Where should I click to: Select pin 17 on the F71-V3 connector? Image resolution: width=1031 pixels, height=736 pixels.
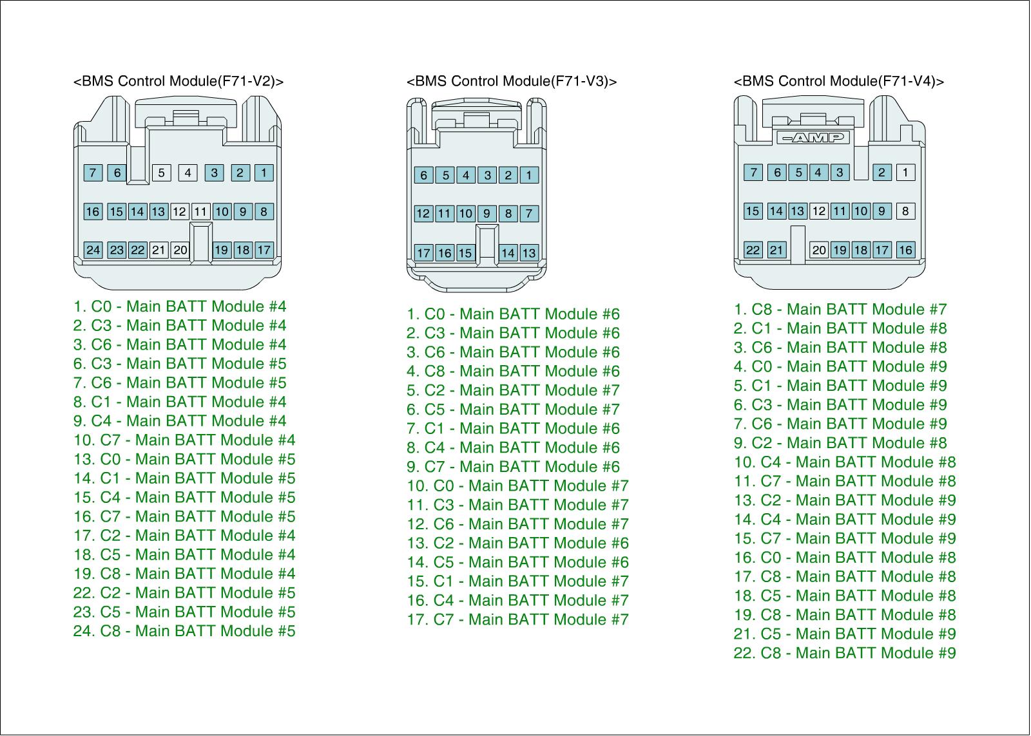(423, 253)
